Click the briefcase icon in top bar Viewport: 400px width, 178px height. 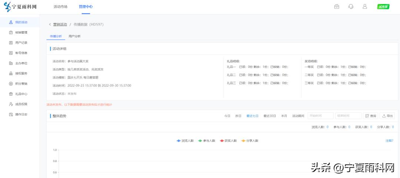(x=337, y=7)
